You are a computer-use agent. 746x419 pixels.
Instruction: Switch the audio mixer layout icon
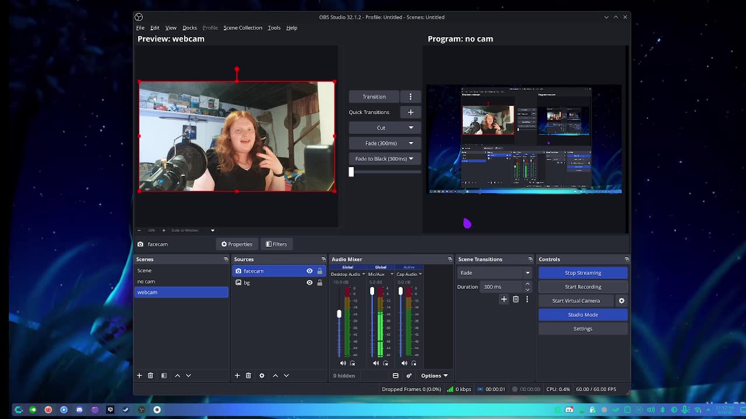(396, 375)
